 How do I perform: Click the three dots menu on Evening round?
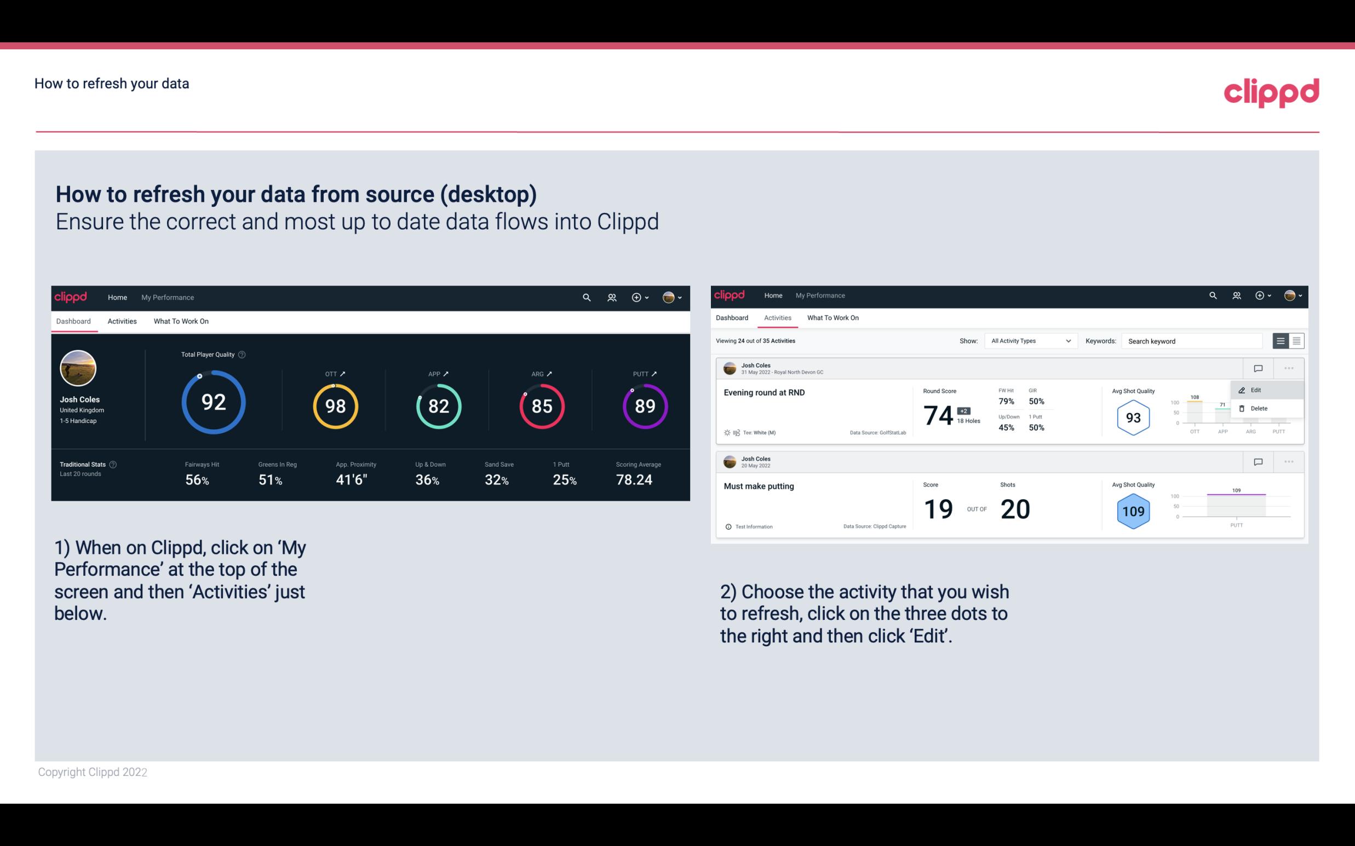[x=1290, y=367]
